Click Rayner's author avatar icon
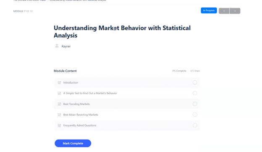 [57, 46]
